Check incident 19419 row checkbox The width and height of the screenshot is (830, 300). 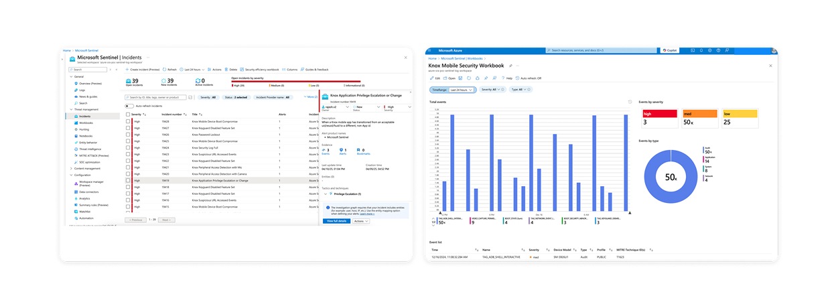128,181
